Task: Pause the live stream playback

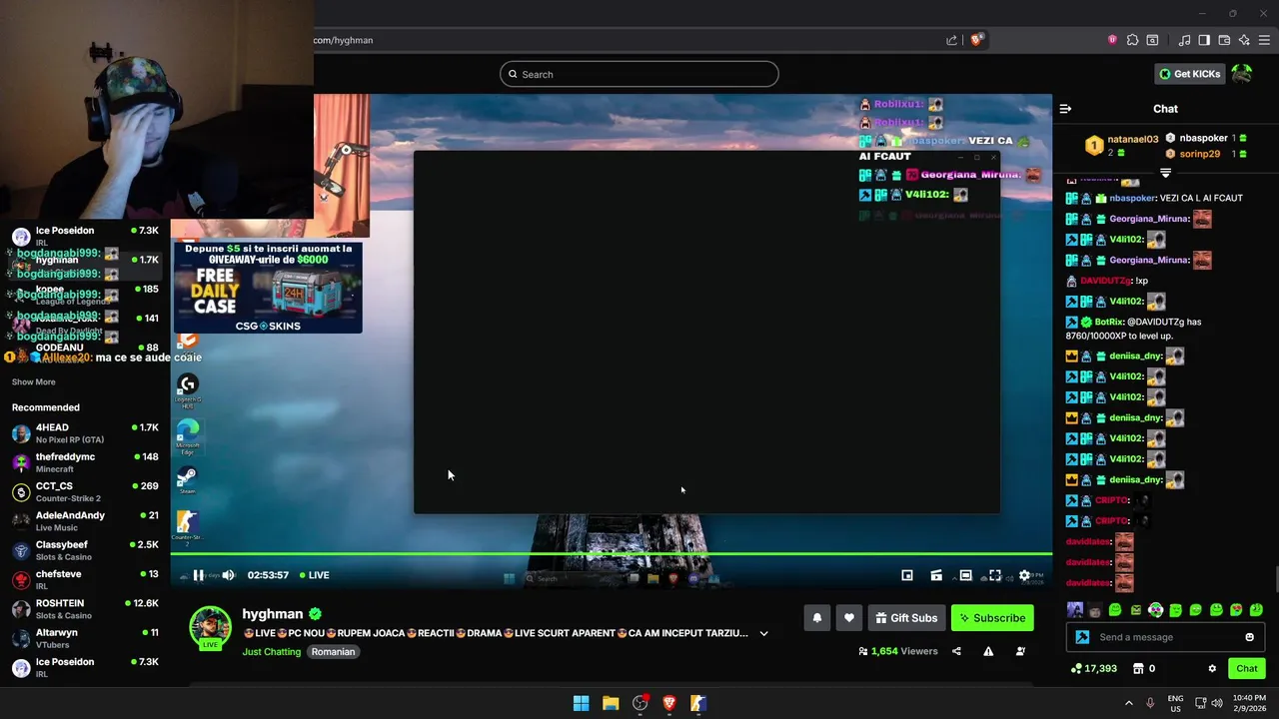Action: point(198,575)
